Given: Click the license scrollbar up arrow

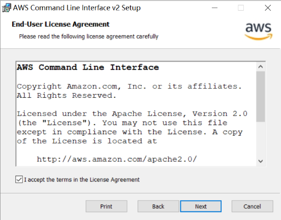Looking at the screenshot, I should (260, 67).
